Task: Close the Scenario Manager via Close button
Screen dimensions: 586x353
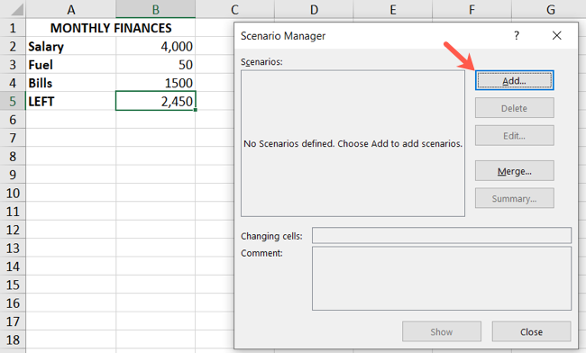Action: (531, 331)
